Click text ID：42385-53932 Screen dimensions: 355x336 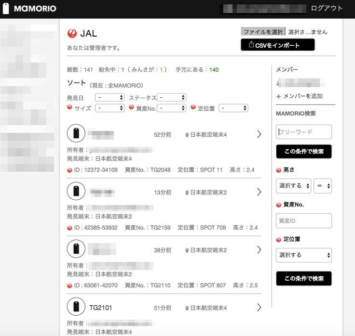(96, 228)
